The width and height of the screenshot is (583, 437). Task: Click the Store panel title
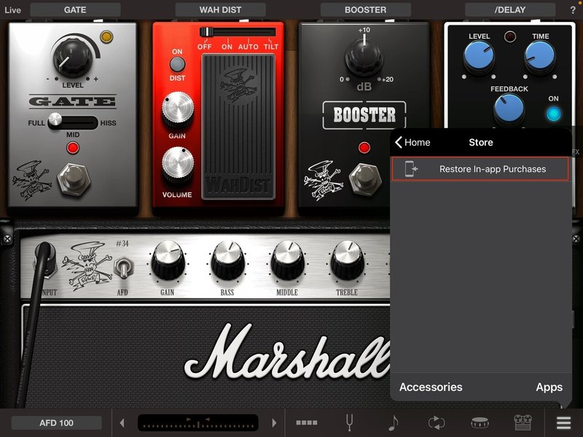coord(481,142)
